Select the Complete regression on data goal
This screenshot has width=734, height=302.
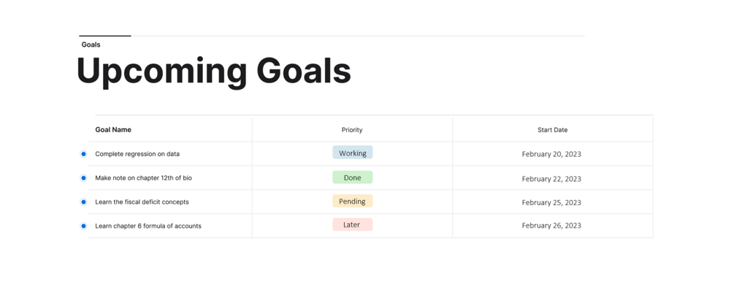click(137, 154)
